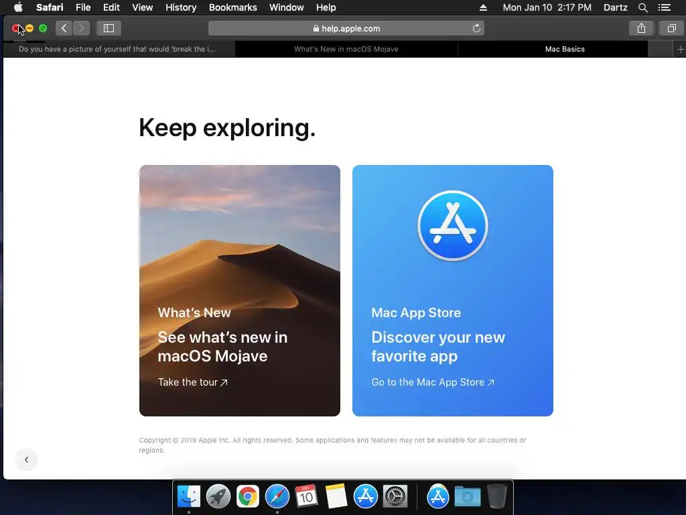Click the eject icon in menu bar
The width and height of the screenshot is (686, 515).
[x=483, y=7]
